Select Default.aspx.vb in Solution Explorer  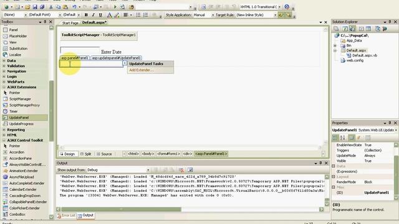(365, 55)
